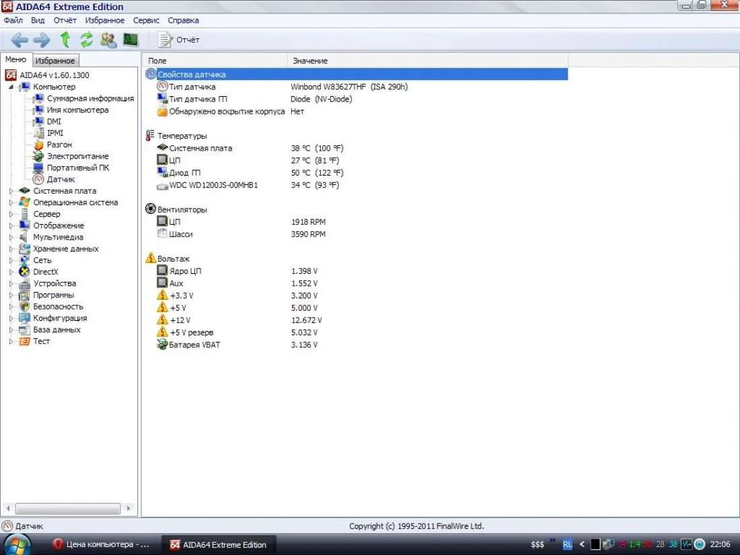Open the users icon in the toolbar
The height and width of the screenshot is (555, 740).
[108, 40]
